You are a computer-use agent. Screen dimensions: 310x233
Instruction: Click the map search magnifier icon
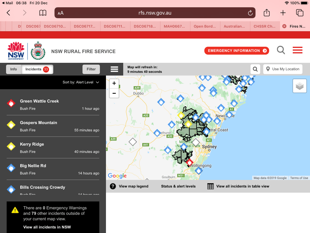point(255,69)
